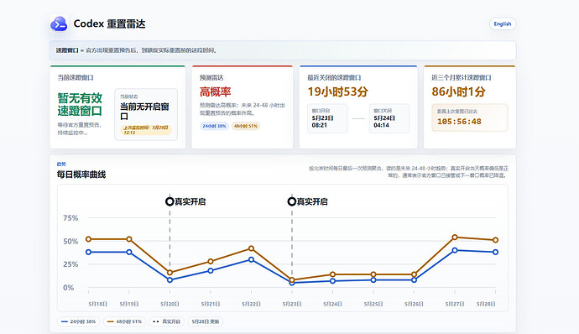Click the blue 24小时 point at 5月28日
The height and width of the screenshot is (334, 579).
pos(496,252)
